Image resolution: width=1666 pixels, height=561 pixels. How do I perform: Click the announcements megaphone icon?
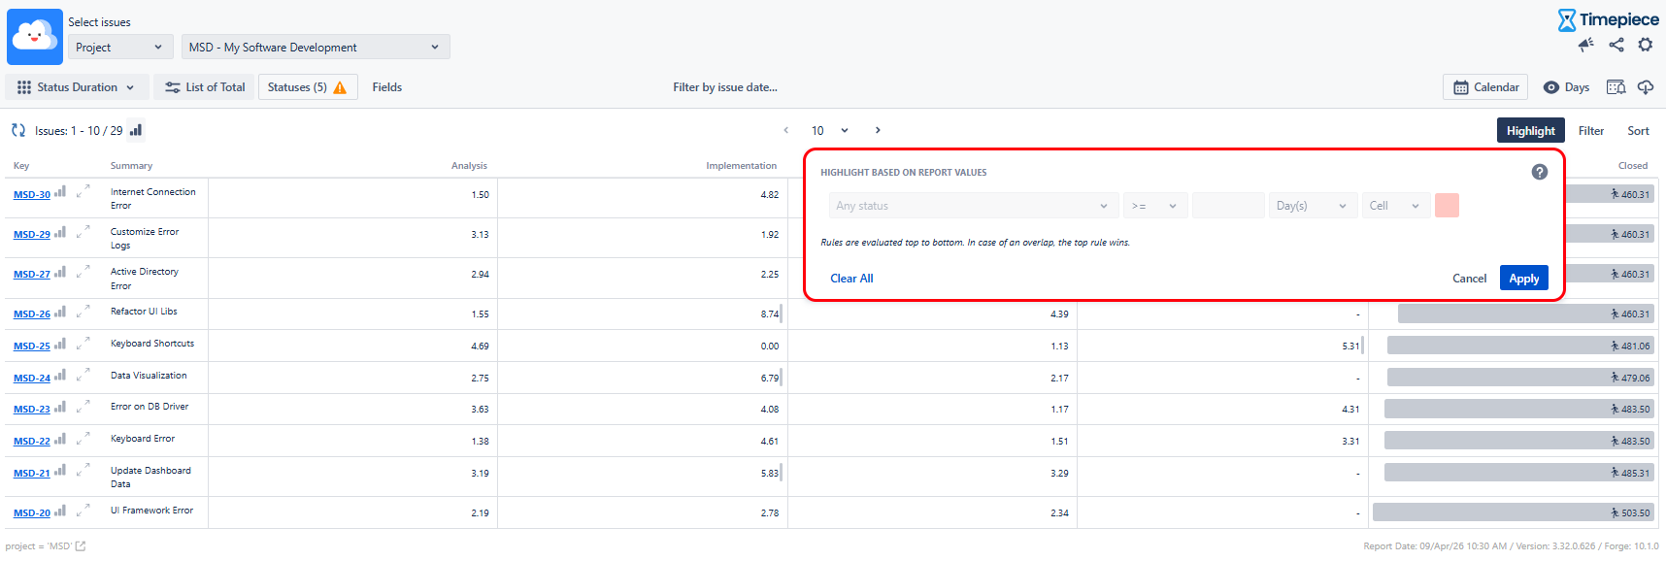point(1586,45)
